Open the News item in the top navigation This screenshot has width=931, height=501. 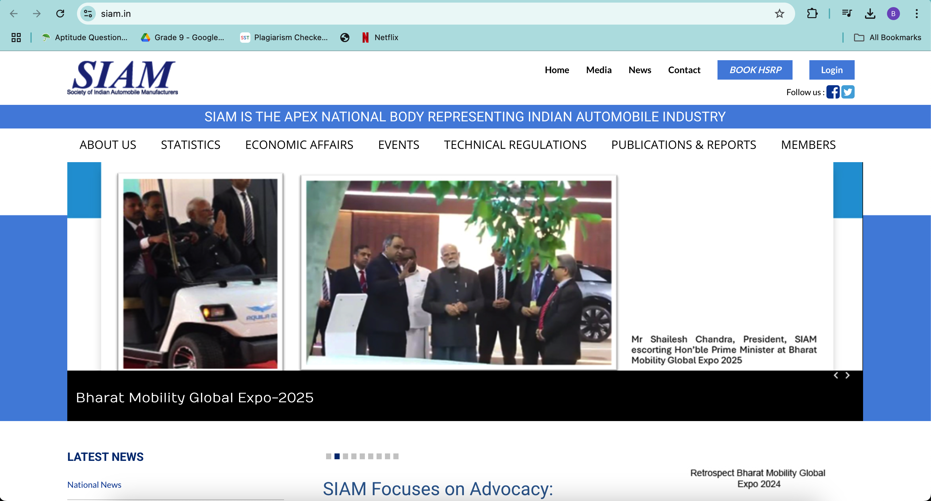pos(640,70)
